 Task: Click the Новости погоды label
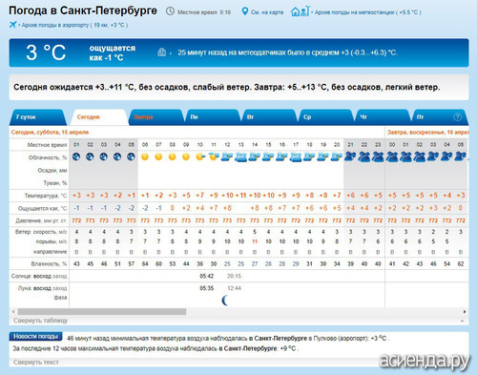pos(35,337)
